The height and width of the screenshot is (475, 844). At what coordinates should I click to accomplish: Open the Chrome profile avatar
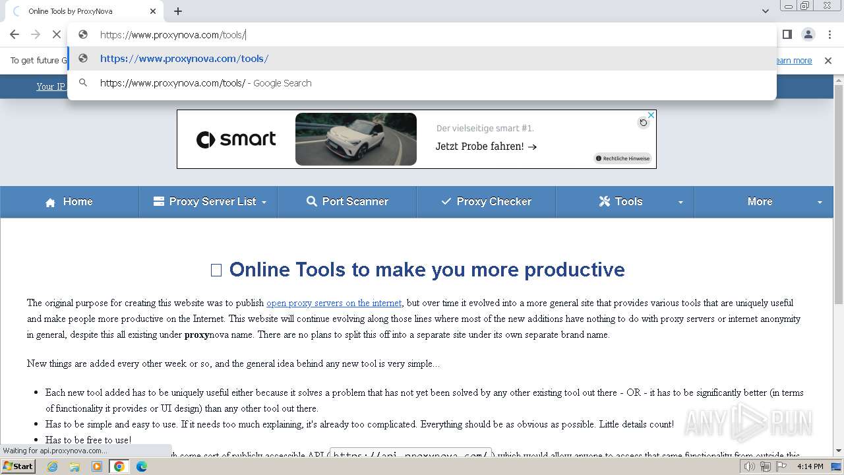(808, 34)
